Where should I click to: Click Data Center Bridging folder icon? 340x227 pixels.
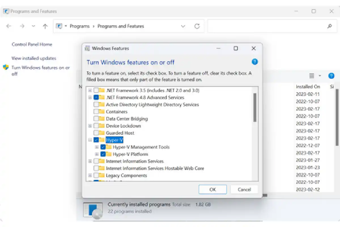coord(102,119)
